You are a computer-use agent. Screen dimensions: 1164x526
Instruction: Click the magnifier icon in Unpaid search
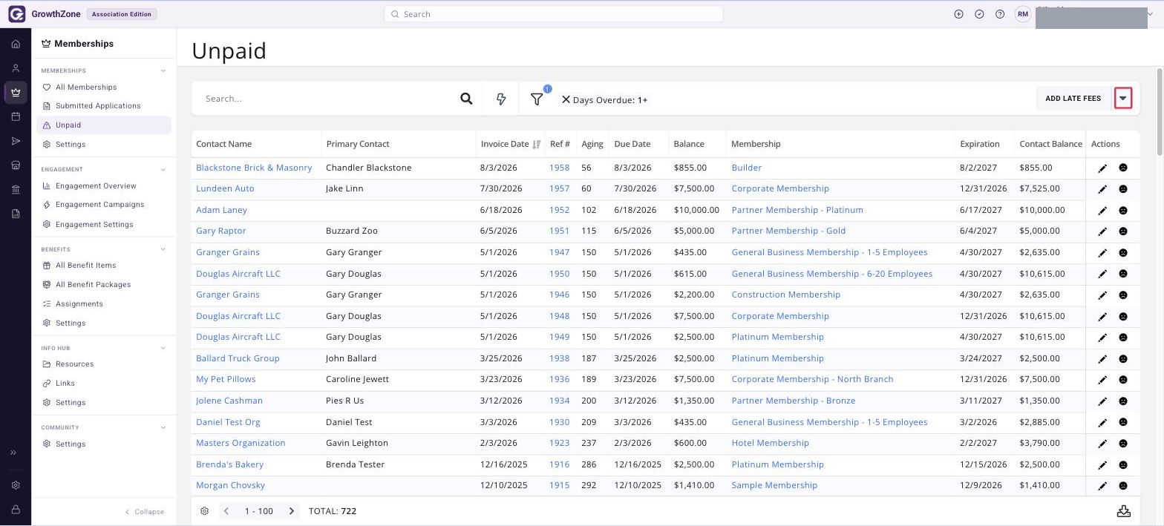[466, 99]
